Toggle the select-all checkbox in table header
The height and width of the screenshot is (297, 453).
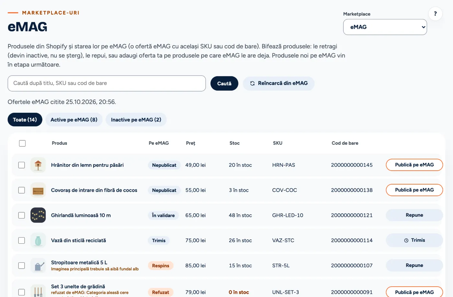click(22, 143)
